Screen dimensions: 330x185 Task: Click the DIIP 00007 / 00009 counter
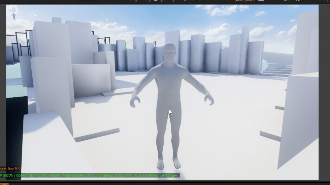tap(44, 176)
